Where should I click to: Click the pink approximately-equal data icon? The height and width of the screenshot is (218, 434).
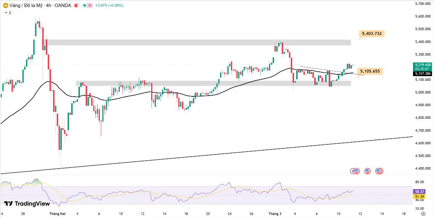[x=89, y=5]
